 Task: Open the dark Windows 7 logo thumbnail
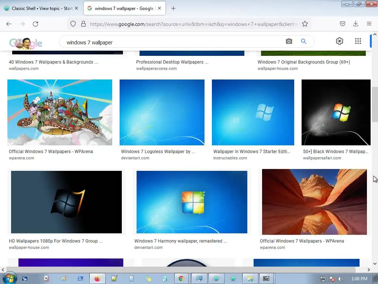[x=66, y=202]
